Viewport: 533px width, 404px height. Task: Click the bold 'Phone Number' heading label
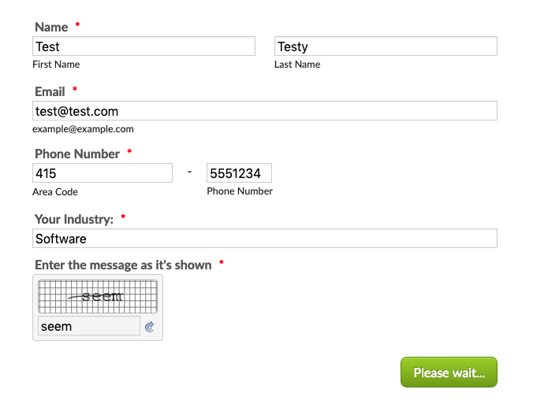(77, 154)
